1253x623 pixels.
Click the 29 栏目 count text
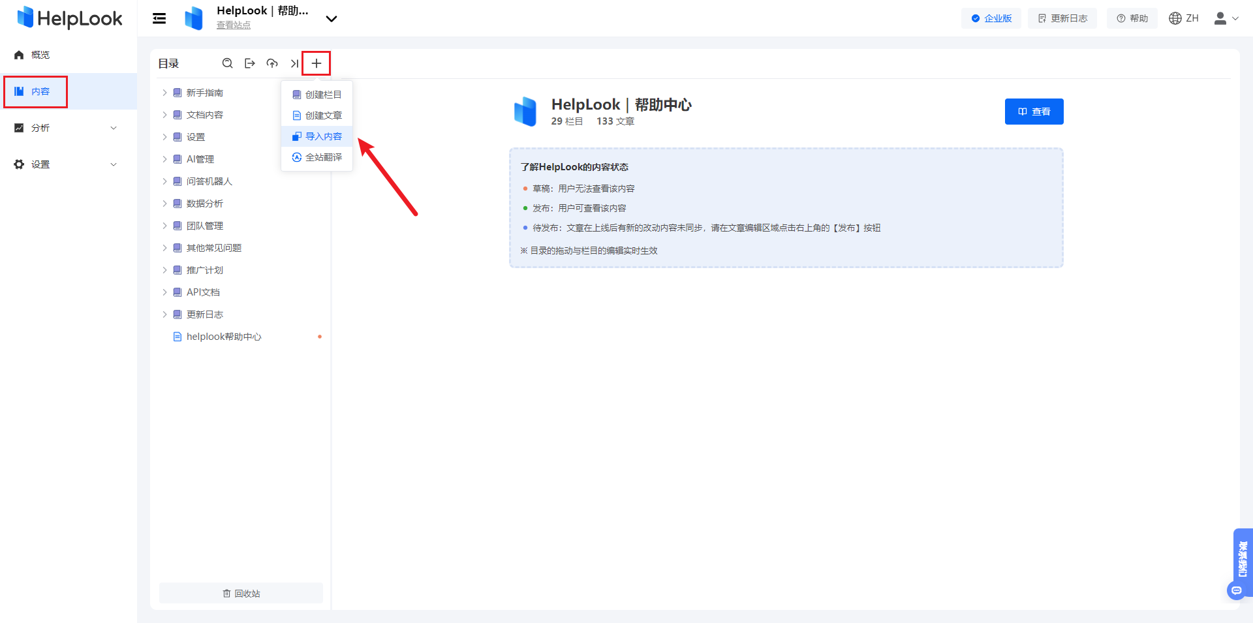click(567, 121)
